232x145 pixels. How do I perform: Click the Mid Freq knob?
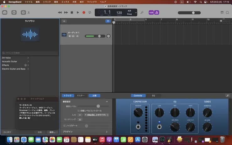point(175,127)
